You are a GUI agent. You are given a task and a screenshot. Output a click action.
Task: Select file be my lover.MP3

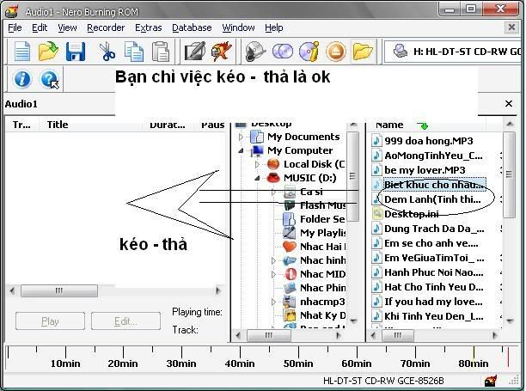coord(425,170)
